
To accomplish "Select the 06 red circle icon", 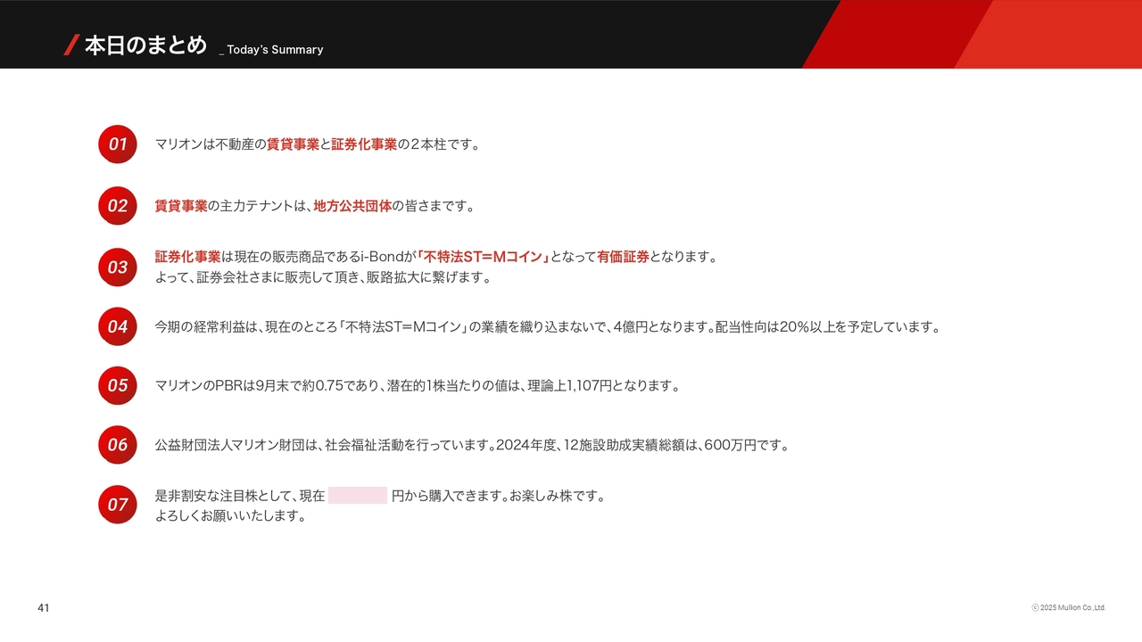I will pos(117,445).
